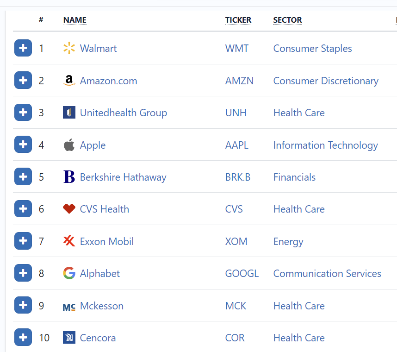Viewport: 397px width, 352px height.
Task: Sort table by TICKER column header
Action: (238, 20)
